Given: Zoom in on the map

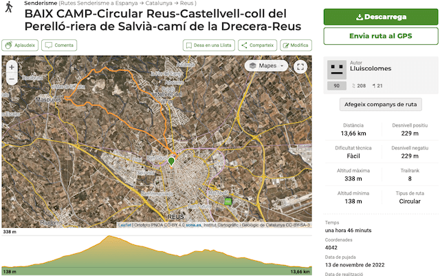Looking at the screenshot, I should point(12,67).
